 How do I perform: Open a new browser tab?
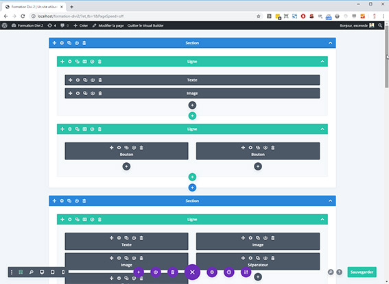click(x=72, y=7)
